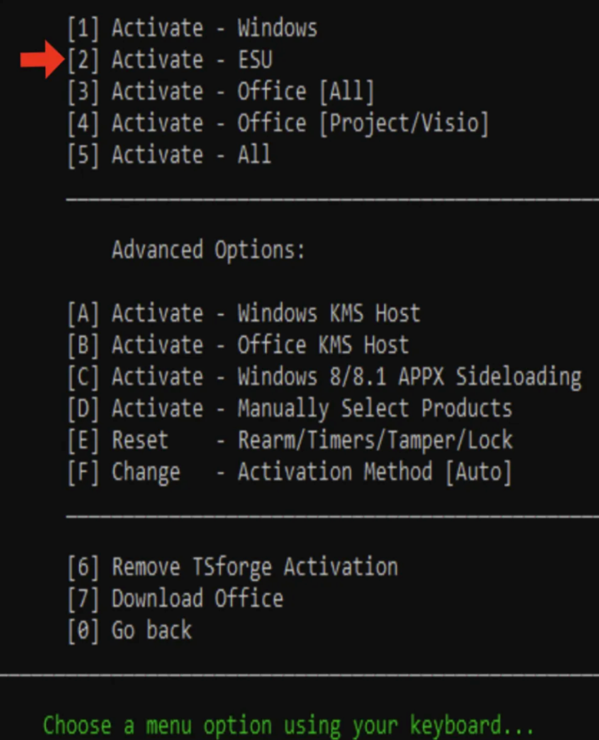The height and width of the screenshot is (740, 599).
Task: Select Windows 8/8.1 APPX Sideloading option
Action: pos(324,377)
